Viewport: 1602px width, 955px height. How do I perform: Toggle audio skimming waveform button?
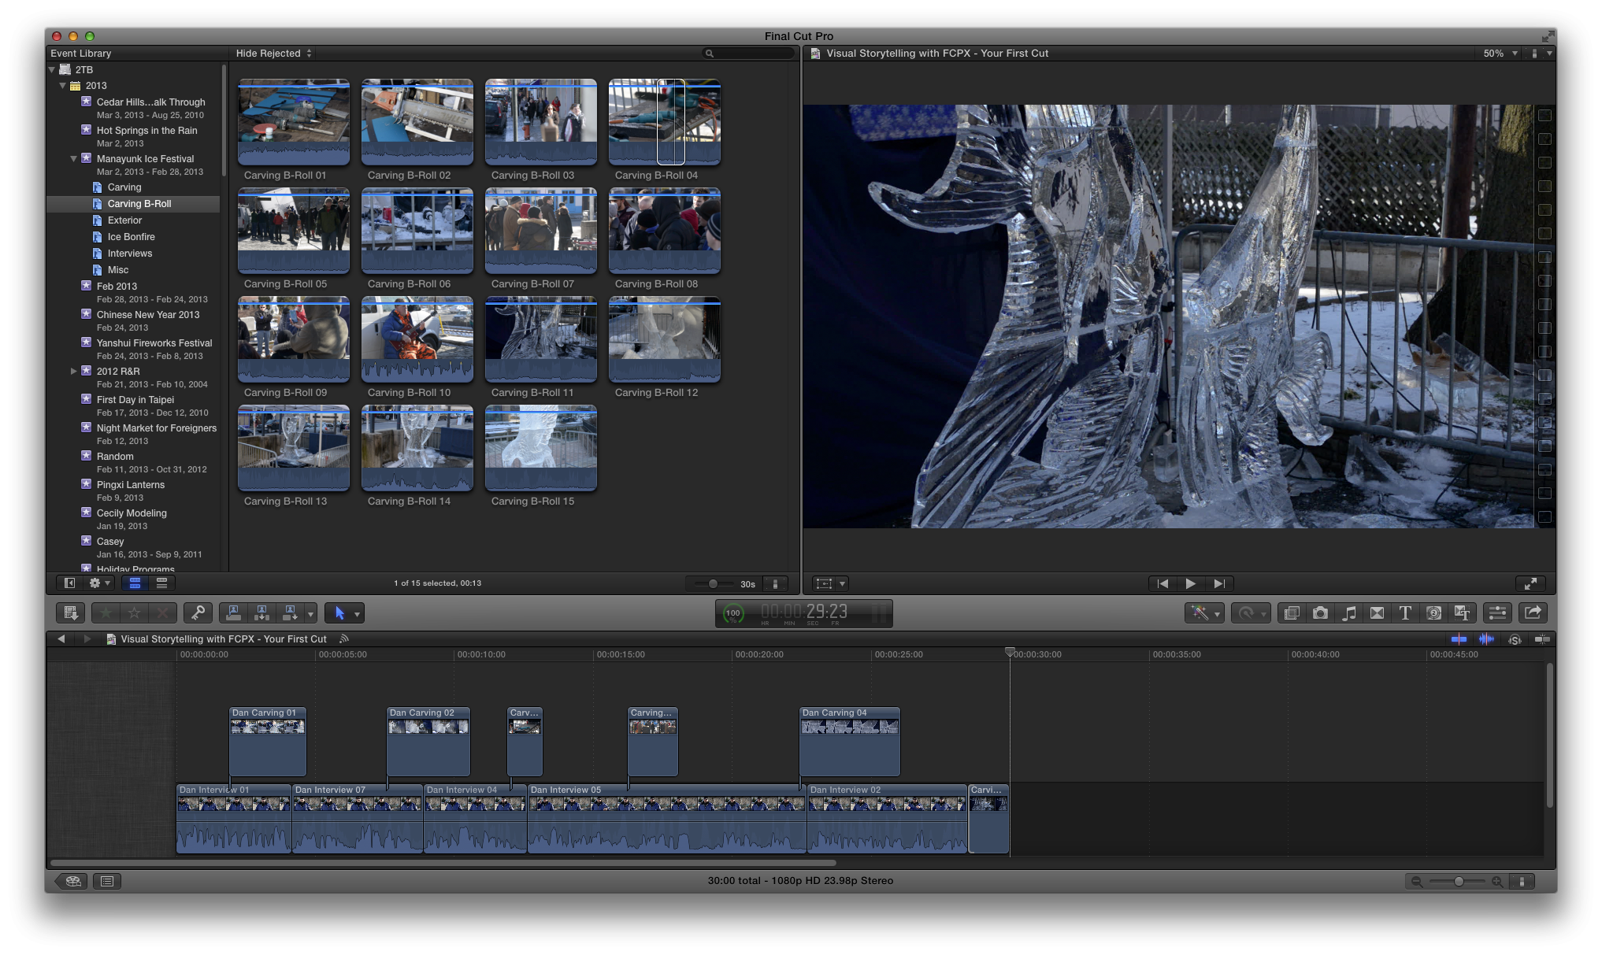(1486, 639)
